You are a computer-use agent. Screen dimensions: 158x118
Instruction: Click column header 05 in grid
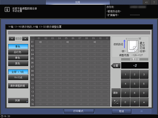66,38
